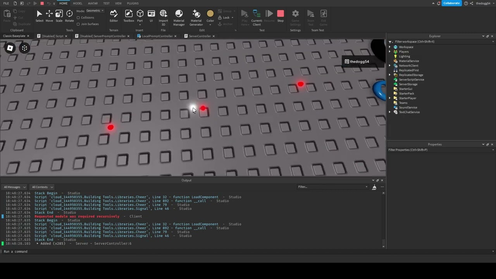
Task: Clear the Output window with broom icon
Action: (x=374, y=187)
